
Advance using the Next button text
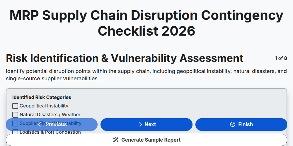coord(150,124)
